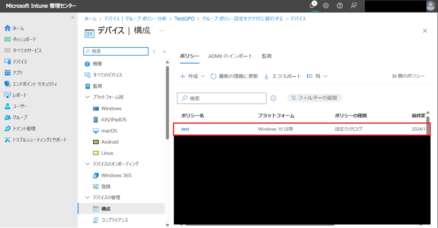Image resolution: width=438 pixels, height=228 pixels.
Task: Click Windows 10 以降 cell in test row
Action: point(276,129)
